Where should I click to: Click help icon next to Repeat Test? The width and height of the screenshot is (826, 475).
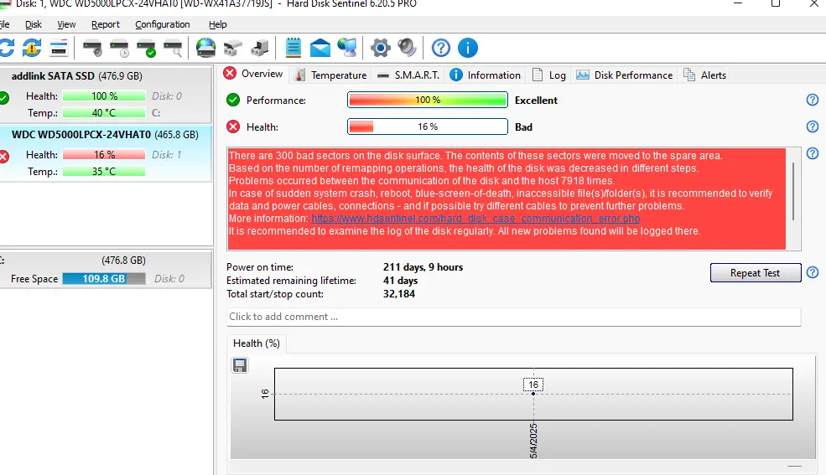(813, 272)
